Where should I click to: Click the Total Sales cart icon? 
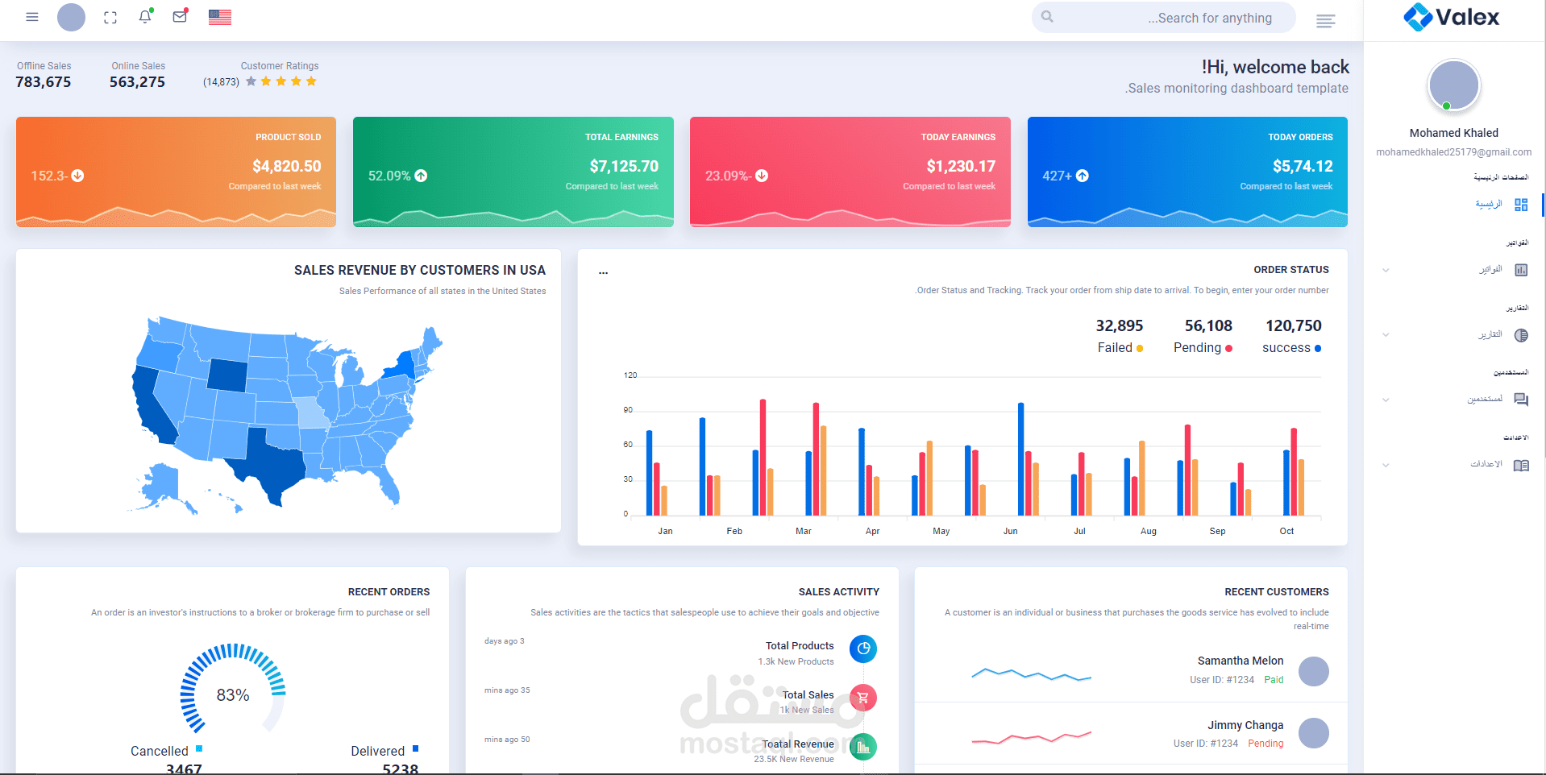[863, 698]
